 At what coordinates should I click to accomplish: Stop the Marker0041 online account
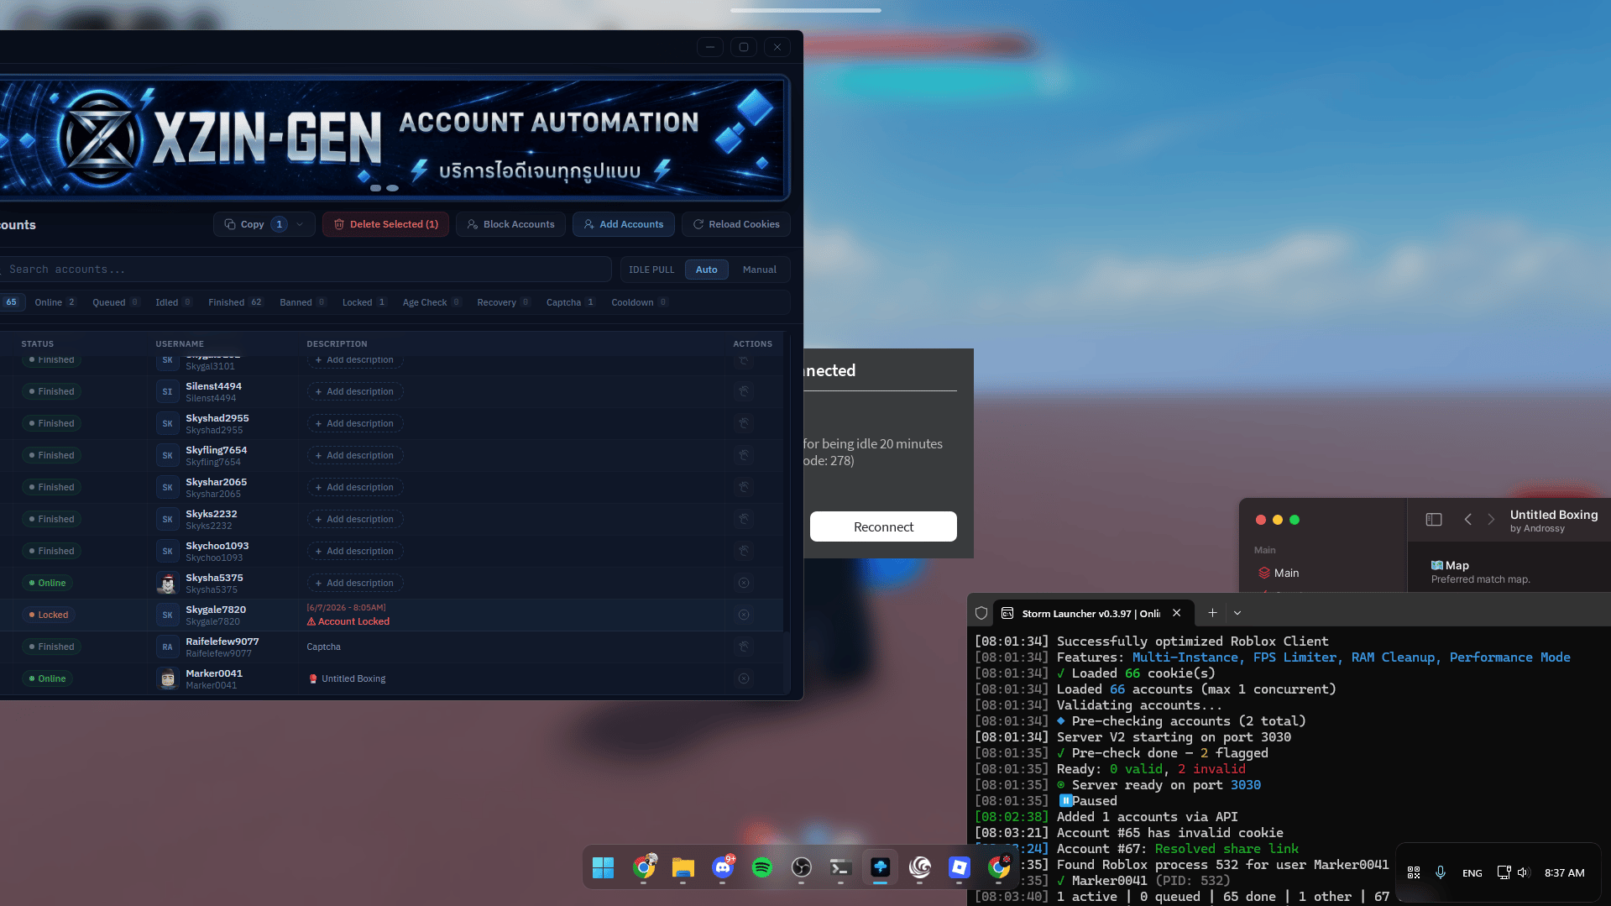[744, 678]
